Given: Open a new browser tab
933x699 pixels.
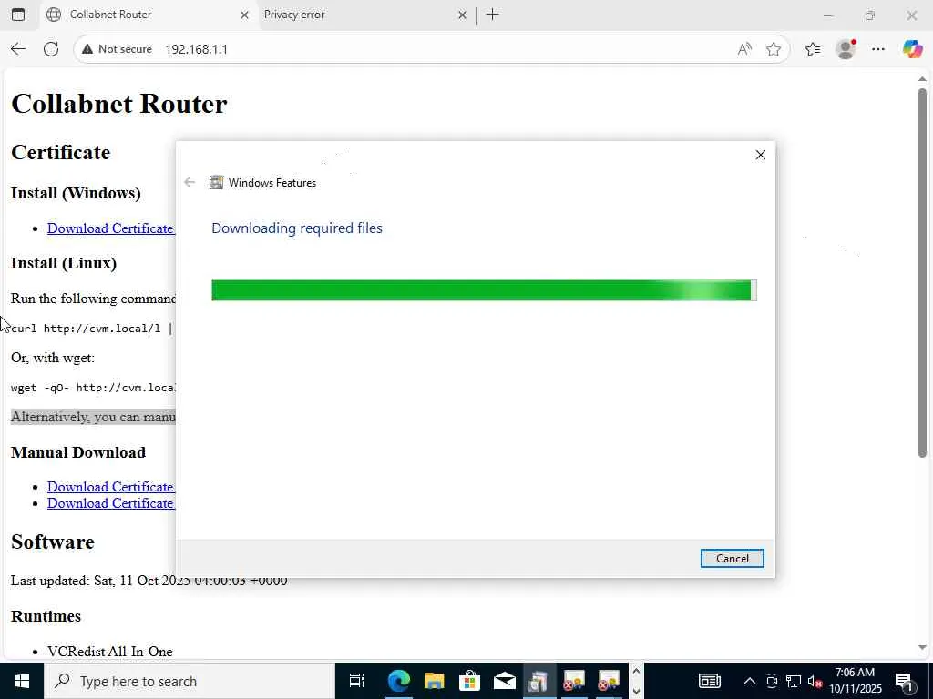Looking at the screenshot, I should point(492,15).
